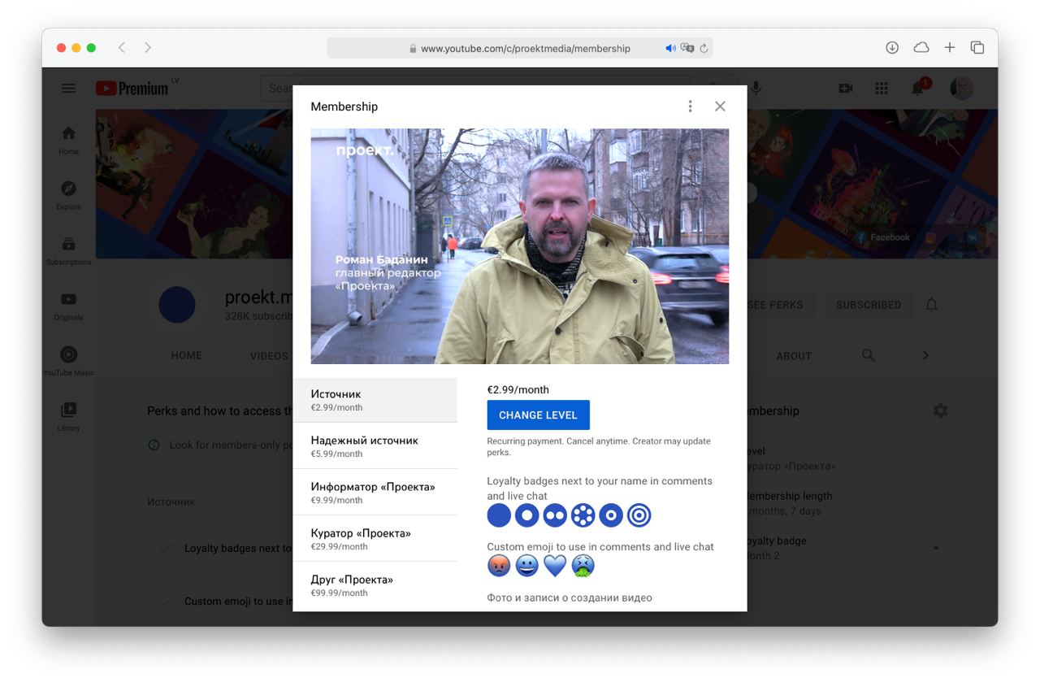
Task: Click the Instagram icon on the banner
Action: click(x=931, y=237)
